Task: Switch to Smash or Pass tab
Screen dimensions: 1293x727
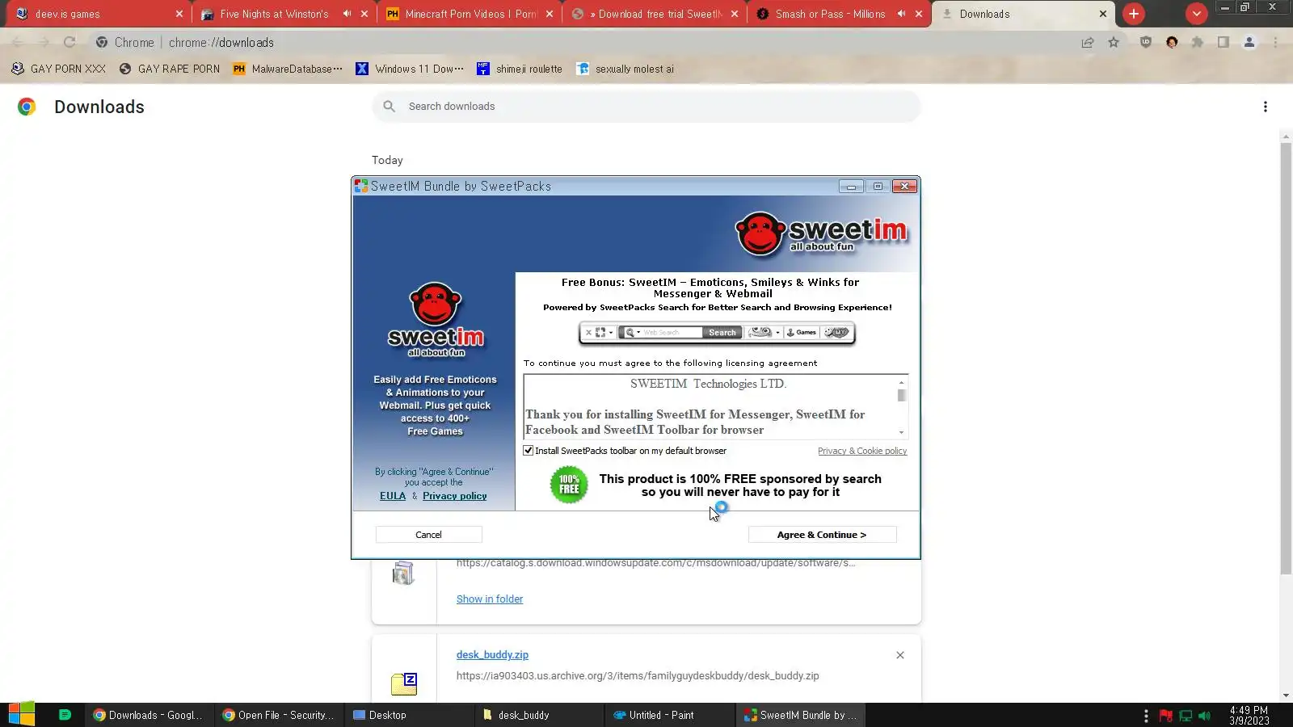Action: tap(831, 14)
